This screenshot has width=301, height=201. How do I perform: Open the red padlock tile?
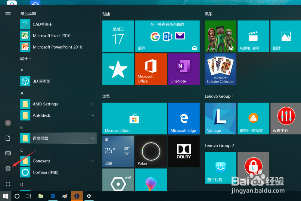pos(253,168)
